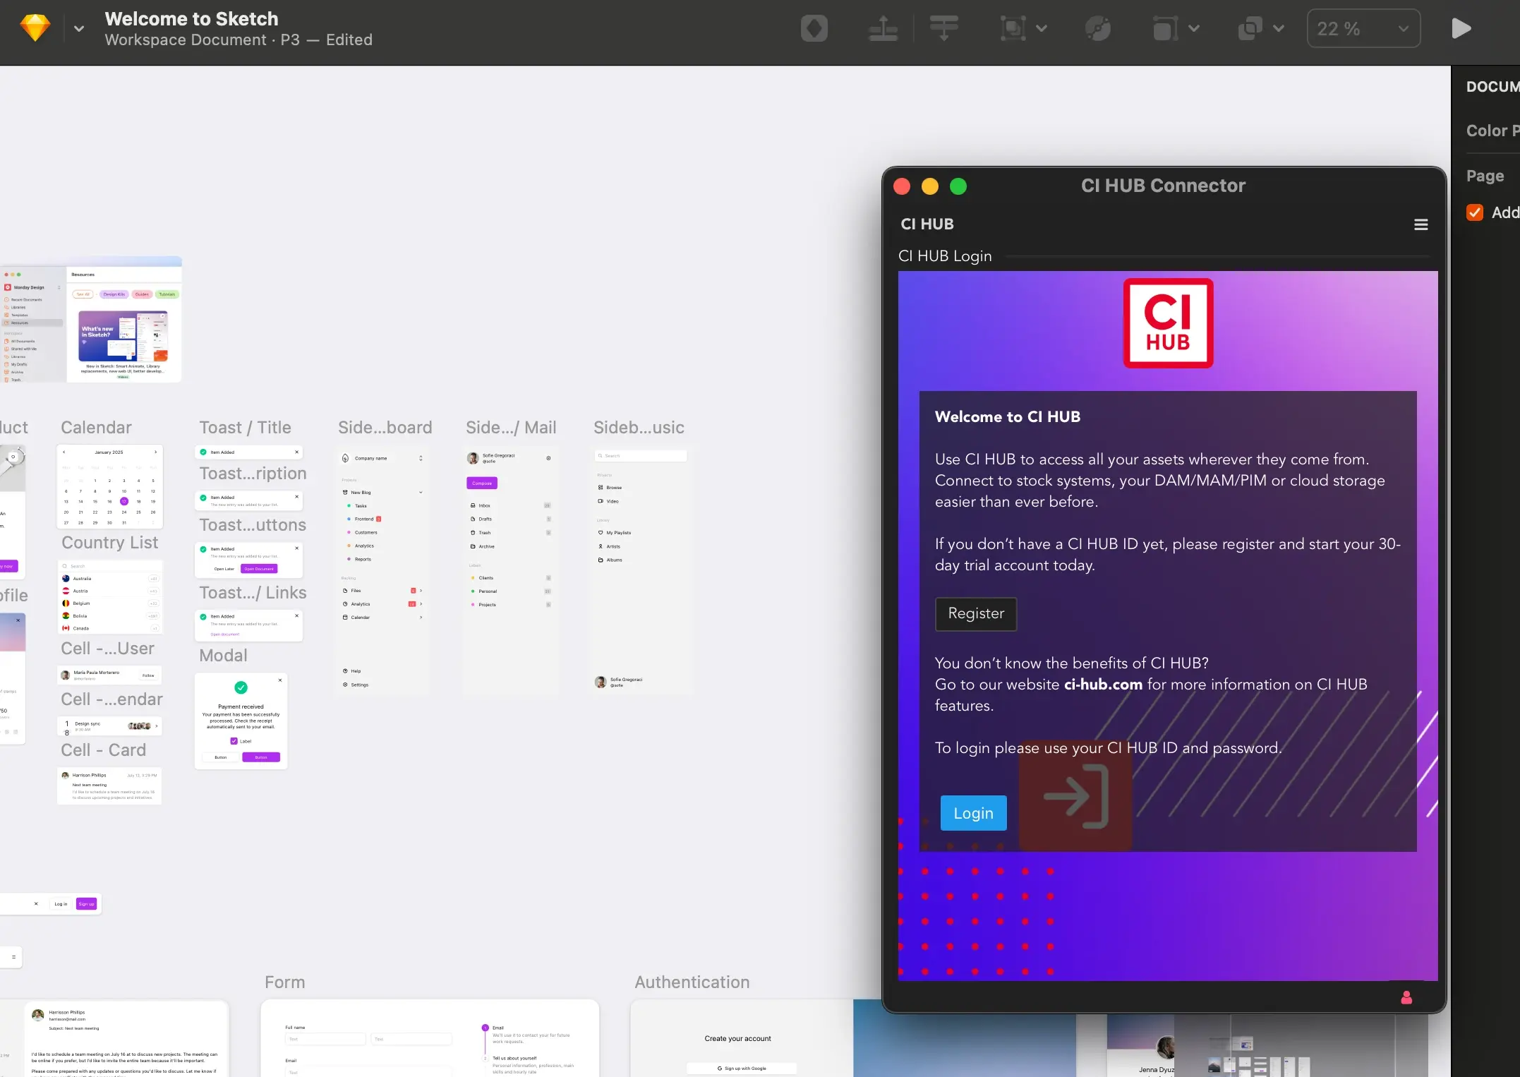
Task: Select Help in the dashboard sidebar artboard
Action: click(x=351, y=671)
